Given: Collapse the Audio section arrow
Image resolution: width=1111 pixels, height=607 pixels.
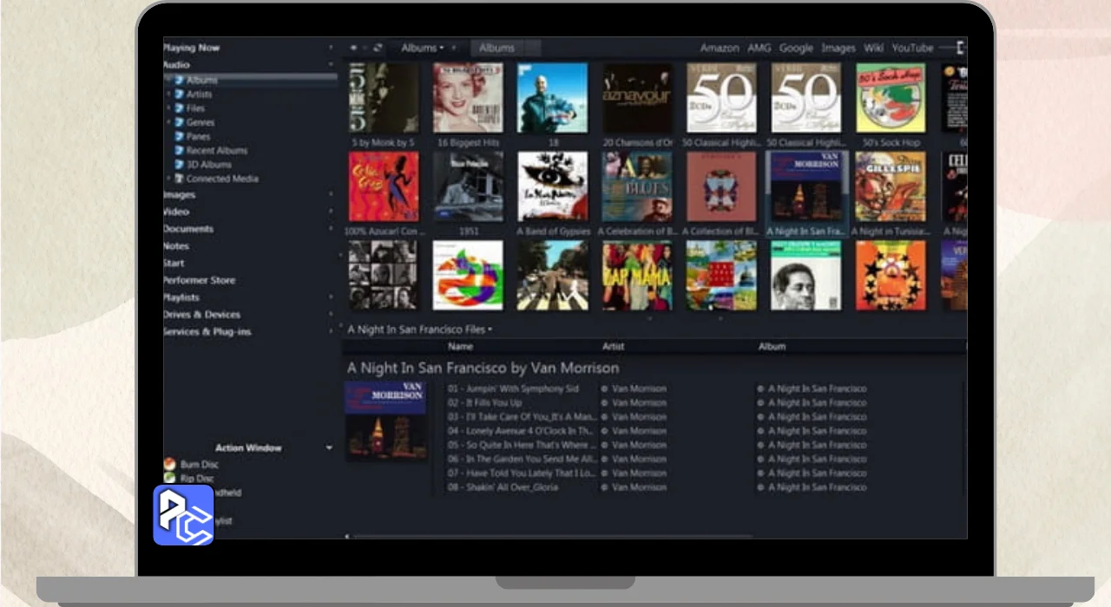Looking at the screenshot, I should pos(331,64).
